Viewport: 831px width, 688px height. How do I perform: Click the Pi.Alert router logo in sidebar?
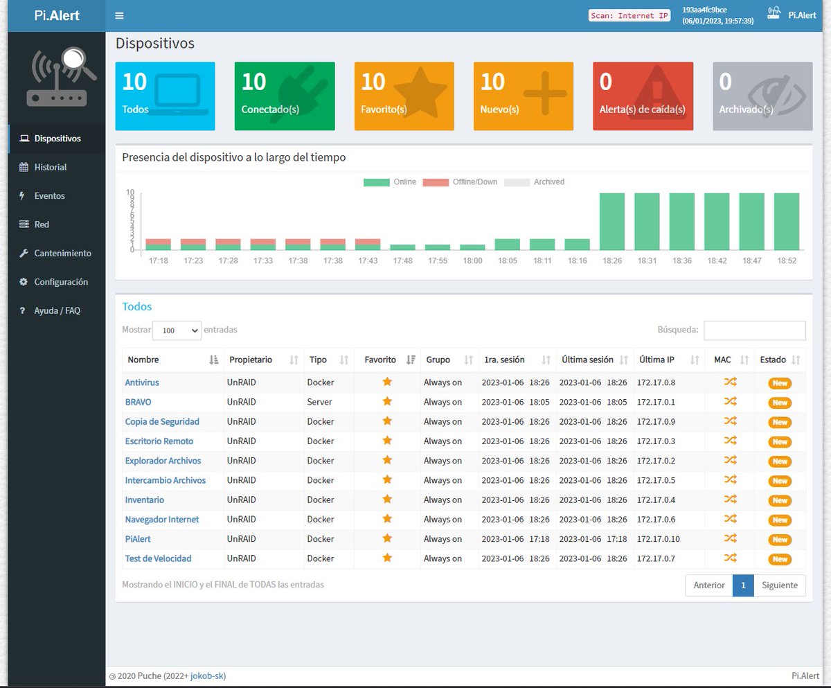56,76
